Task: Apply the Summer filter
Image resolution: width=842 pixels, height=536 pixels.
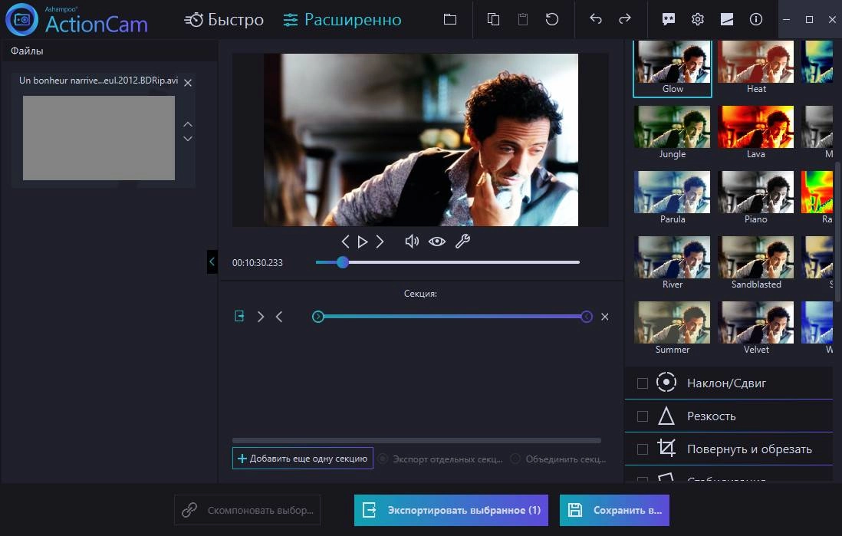Action: coord(673,328)
